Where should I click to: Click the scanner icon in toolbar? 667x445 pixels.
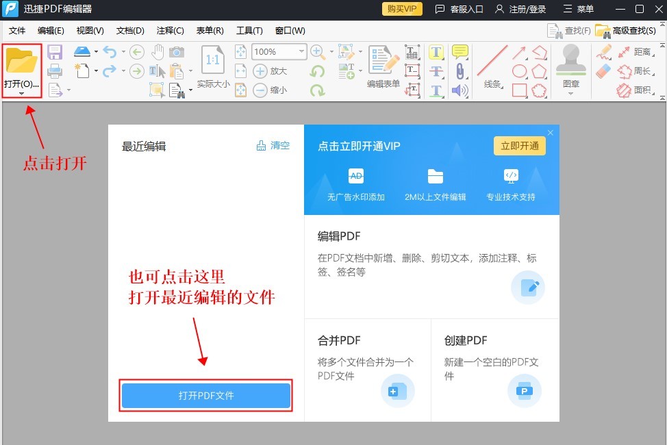point(82,52)
